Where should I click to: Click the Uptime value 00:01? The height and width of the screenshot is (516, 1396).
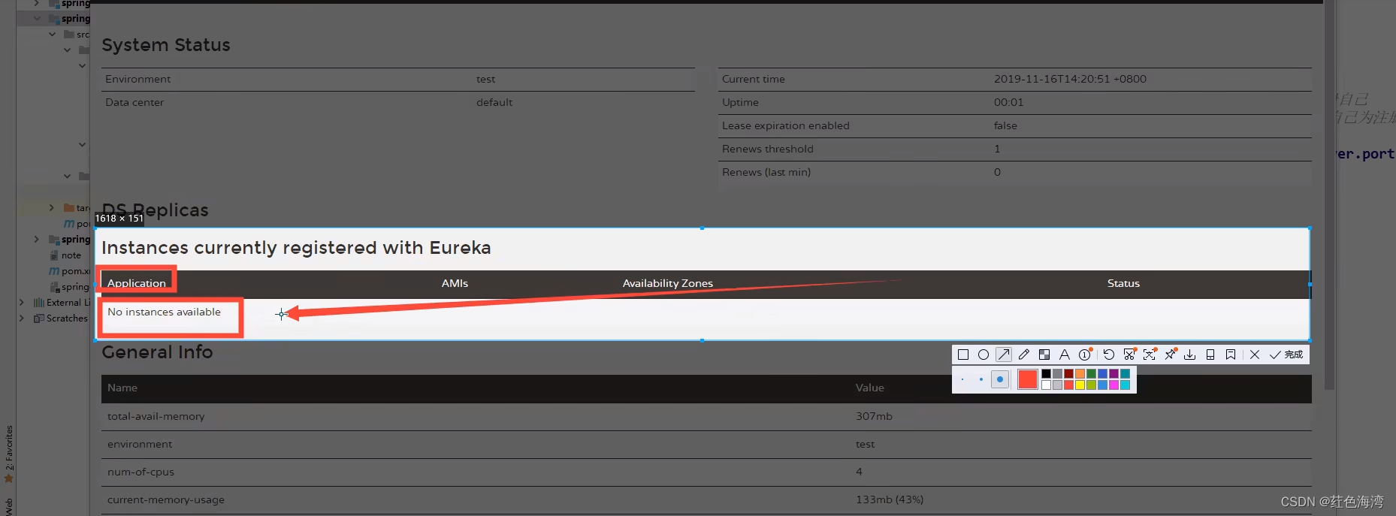[1009, 102]
